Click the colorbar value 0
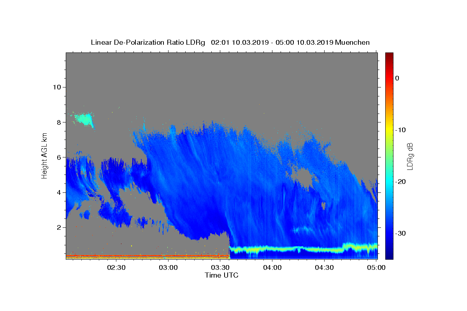The image size is (467, 311). tap(397, 78)
